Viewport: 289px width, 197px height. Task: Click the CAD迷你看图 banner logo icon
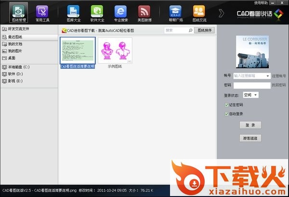click(64, 31)
